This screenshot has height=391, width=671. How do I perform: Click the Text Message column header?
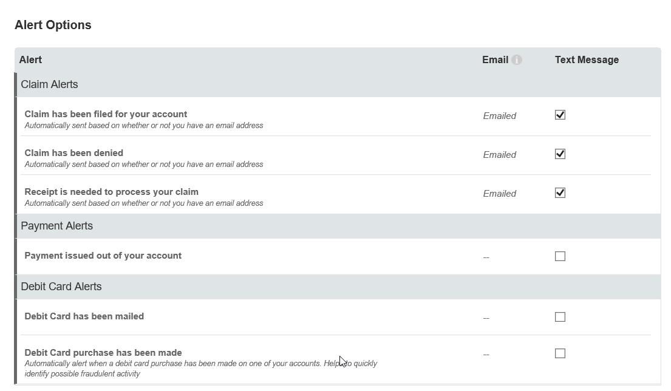[587, 60]
